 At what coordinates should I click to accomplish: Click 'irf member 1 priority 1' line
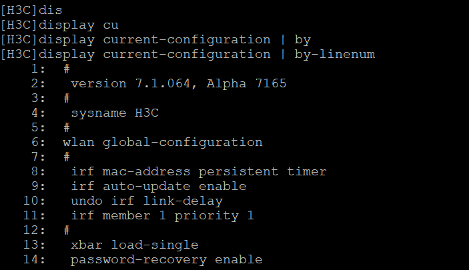click(x=162, y=215)
